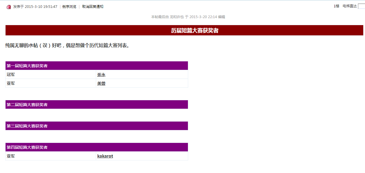Viewport: 365px width, 173px height.
Task: Click the 历届短篇大赛获奖者 title banner
Action: point(184,30)
